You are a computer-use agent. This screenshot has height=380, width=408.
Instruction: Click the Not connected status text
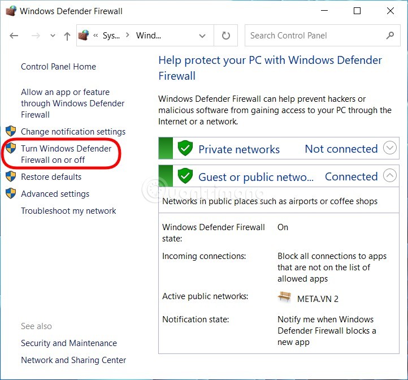(341, 149)
